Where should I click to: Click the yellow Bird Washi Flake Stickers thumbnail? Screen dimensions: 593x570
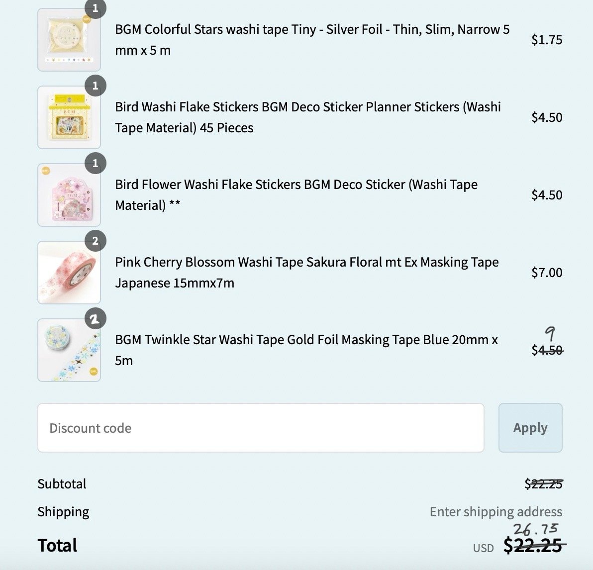(x=69, y=117)
